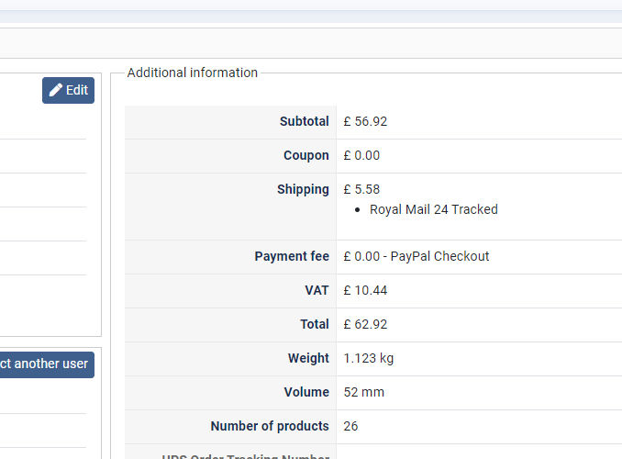Click the Volume row label
The height and width of the screenshot is (459, 622).
coord(306,392)
